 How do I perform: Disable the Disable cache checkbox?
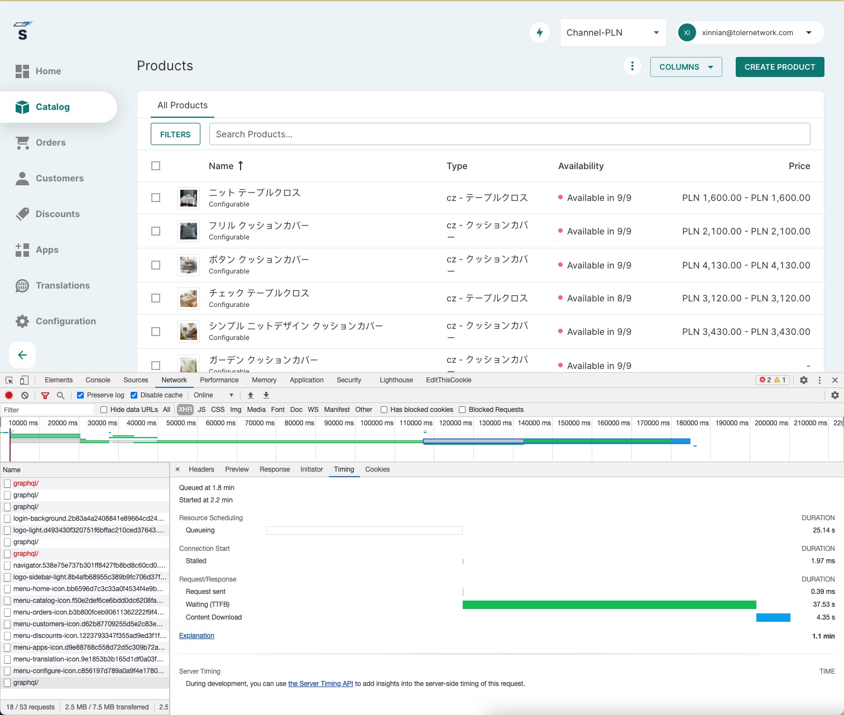134,395
